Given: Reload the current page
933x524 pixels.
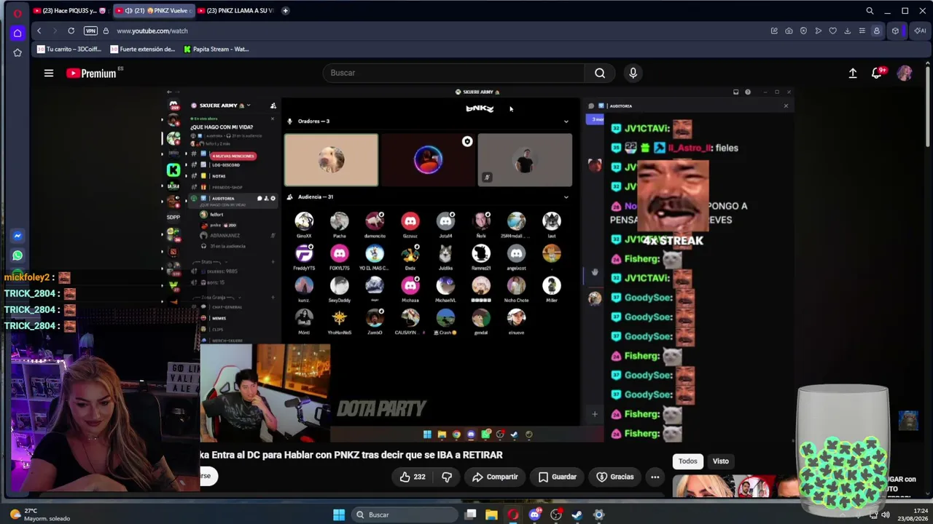Looking at the screenshot, I should coord(71,31).
